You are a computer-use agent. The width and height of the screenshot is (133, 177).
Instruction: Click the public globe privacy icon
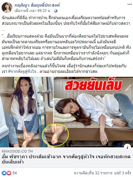pyautogui.click(x=56, y=11)
